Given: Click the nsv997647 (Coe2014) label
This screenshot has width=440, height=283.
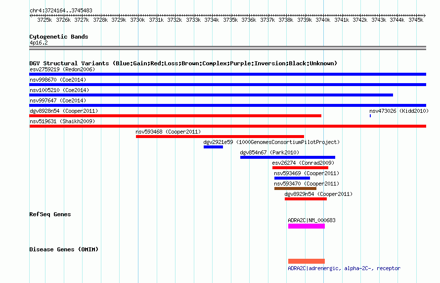Looking at the screenshot, I should tap(58, 100).
